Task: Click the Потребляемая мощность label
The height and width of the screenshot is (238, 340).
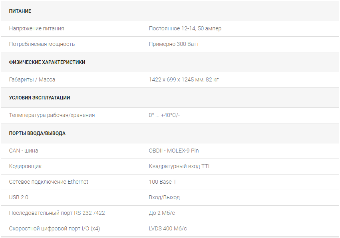Action: click(42, 44)
